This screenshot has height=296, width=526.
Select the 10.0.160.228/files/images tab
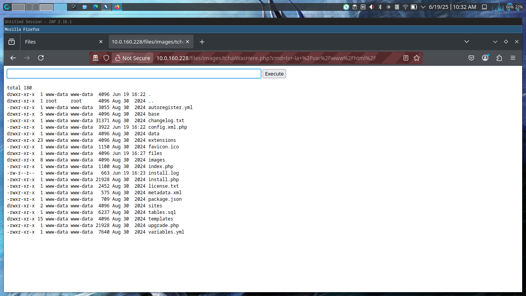151,42
